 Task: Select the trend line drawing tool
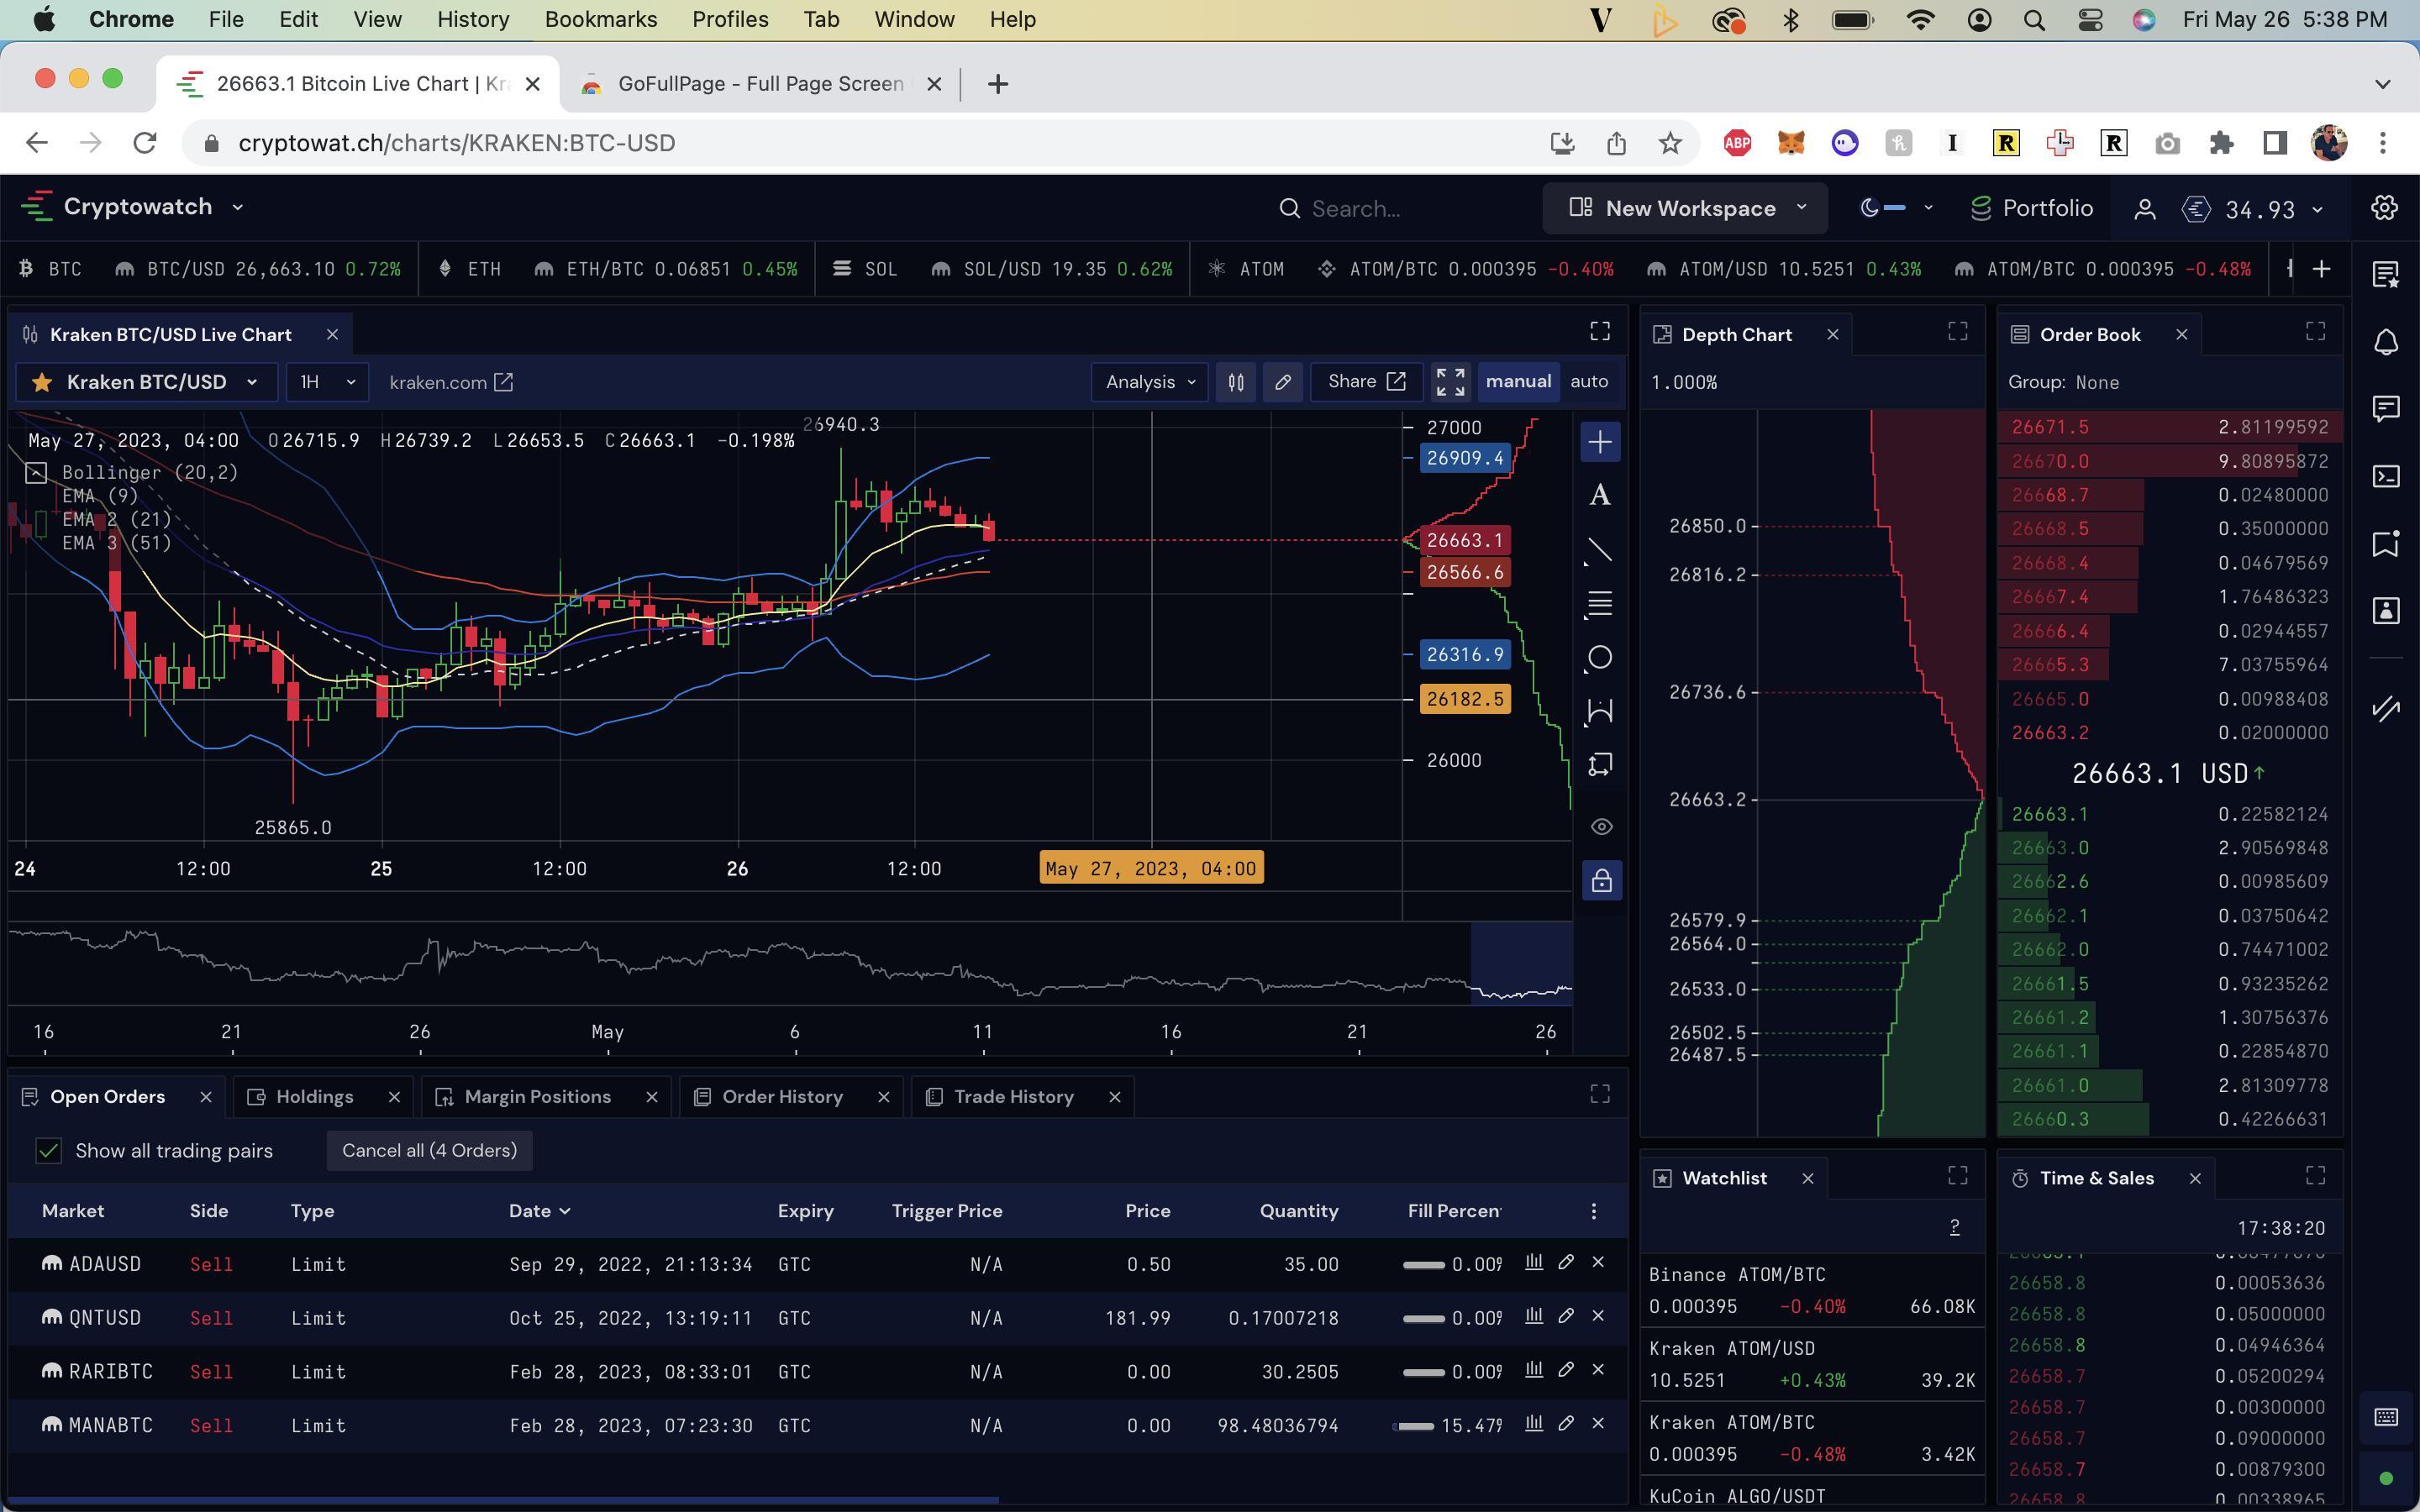coord(1600,550)
